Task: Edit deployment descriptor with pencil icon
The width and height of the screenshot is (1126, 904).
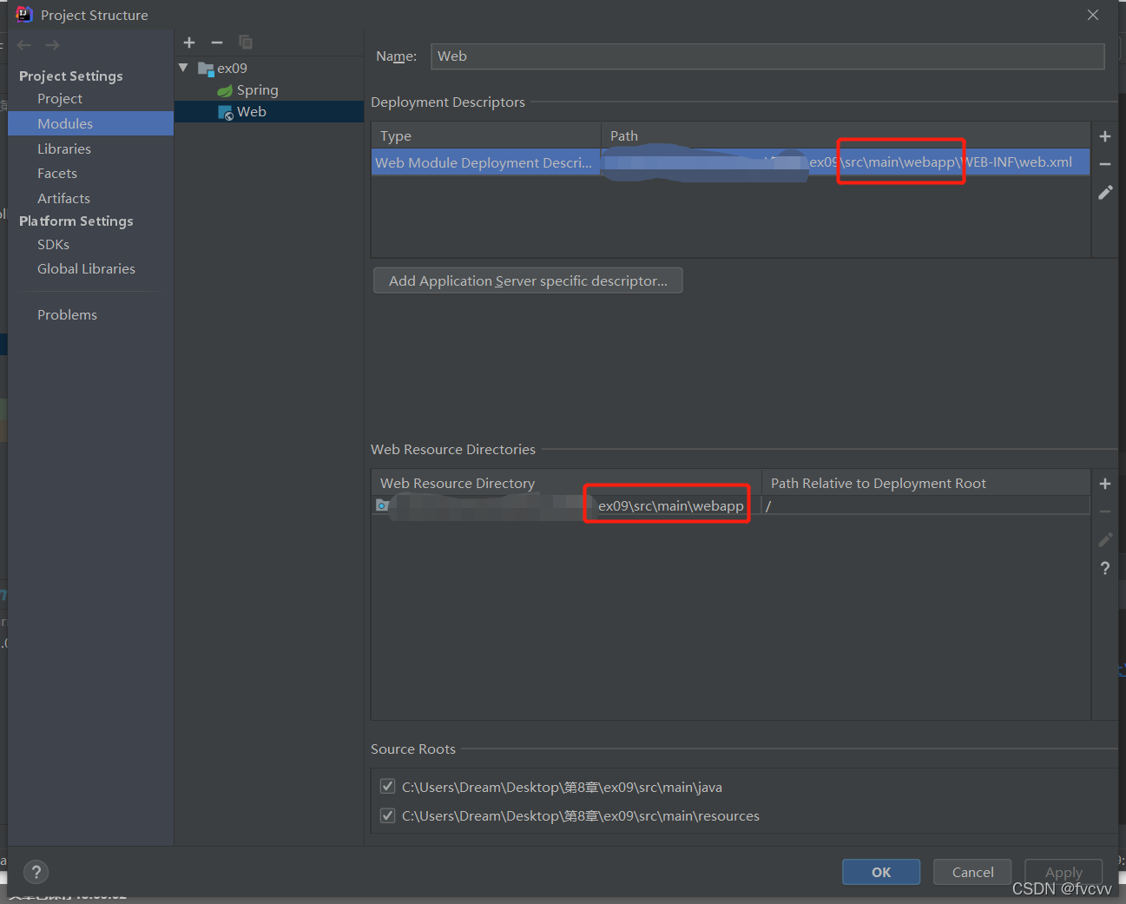Action: [1105, 193]
